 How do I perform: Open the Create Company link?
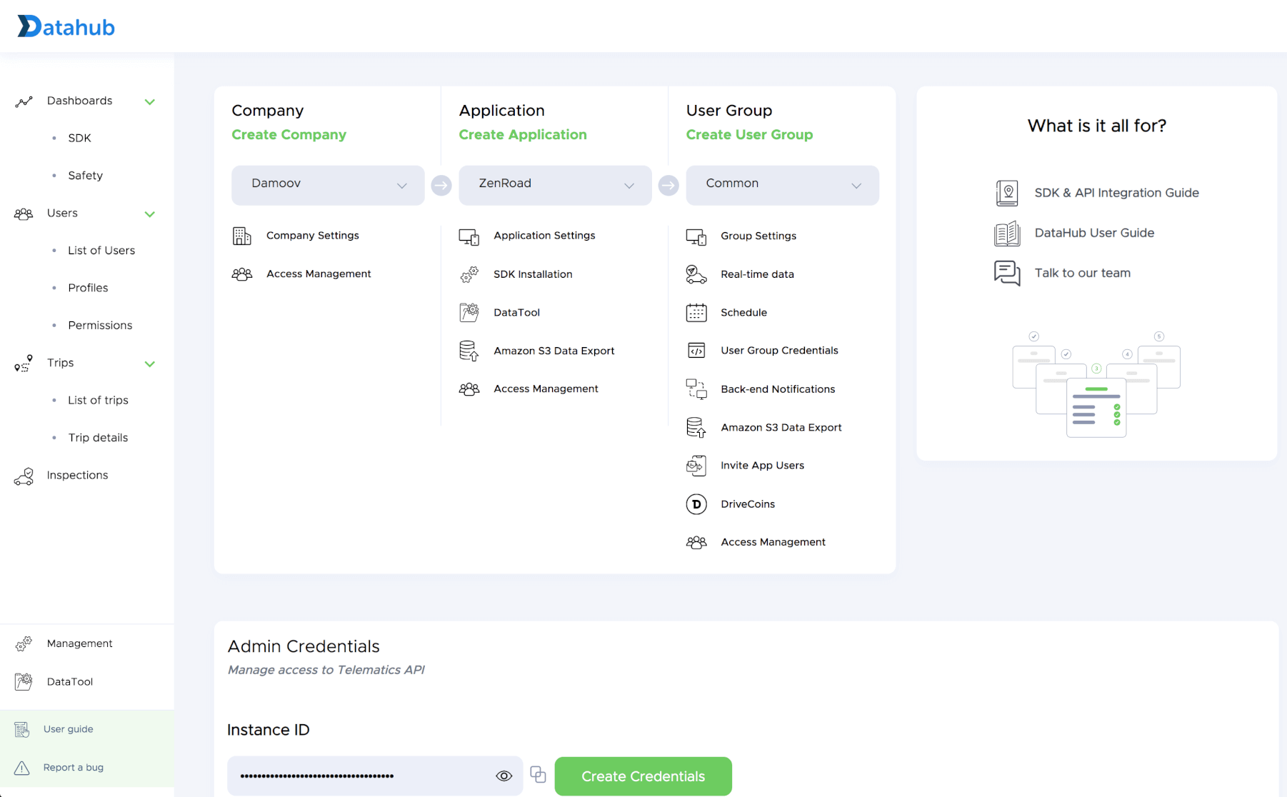pos(289,134)
